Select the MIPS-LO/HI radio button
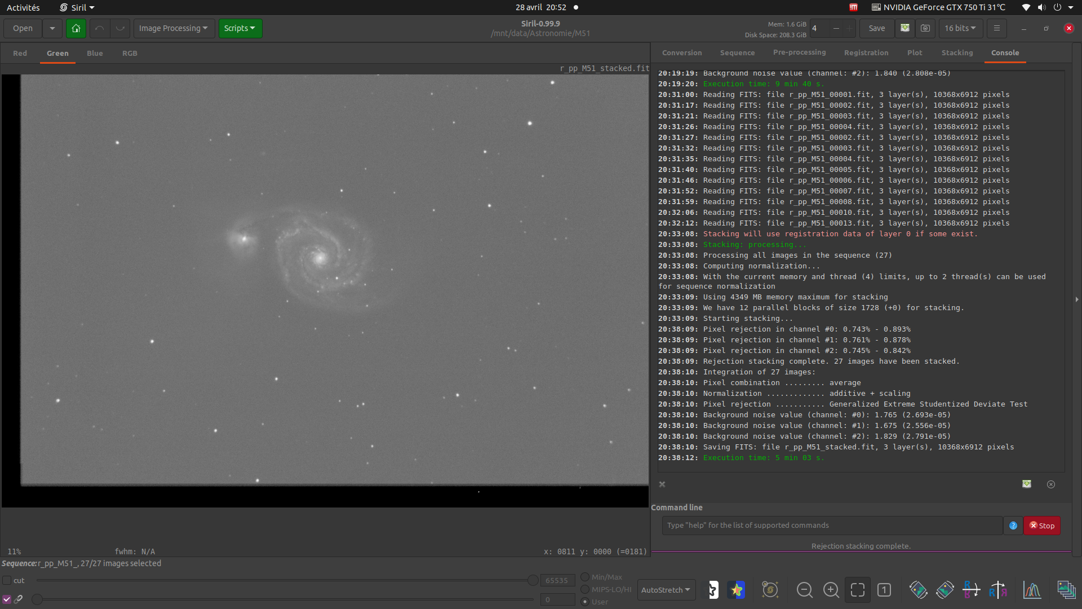This screenshot has width=1082, height=609. click(585, 589)
